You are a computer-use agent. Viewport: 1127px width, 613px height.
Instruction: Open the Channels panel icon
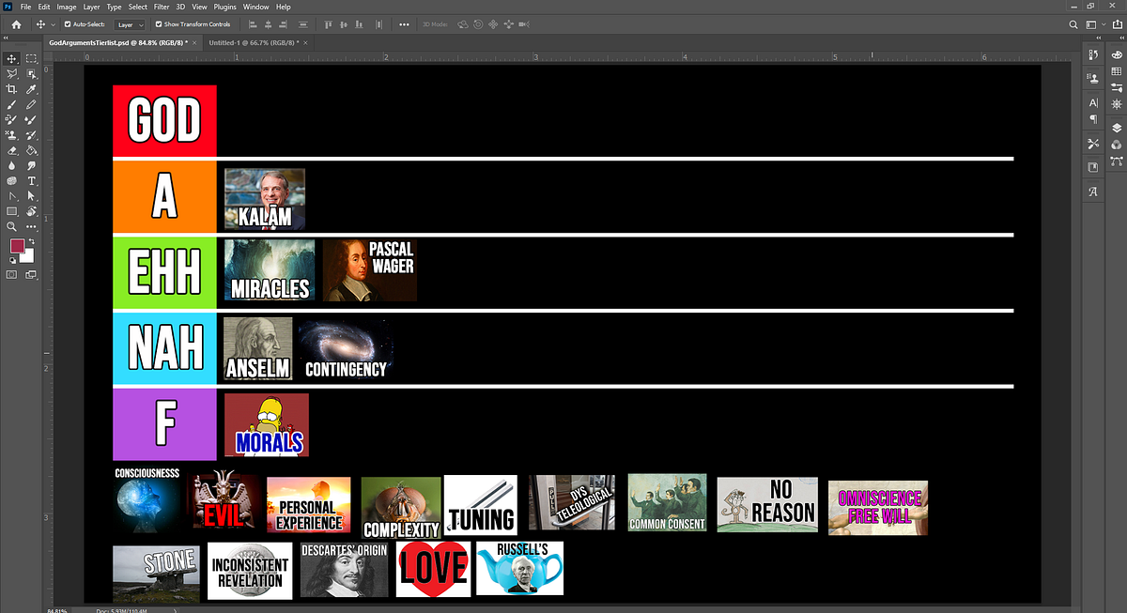point(1117,146)
